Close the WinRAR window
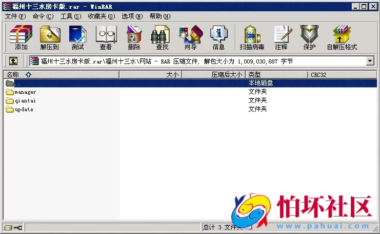 (x=373, y=7)
